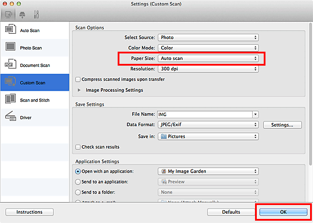
Task: Open the Paper Size dropdown
Action: pos(208,58)
